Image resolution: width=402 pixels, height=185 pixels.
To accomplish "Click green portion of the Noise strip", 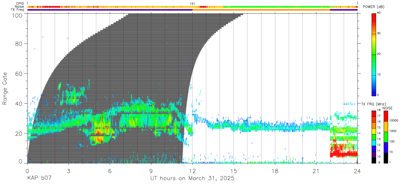I will [x=277, y=7].
